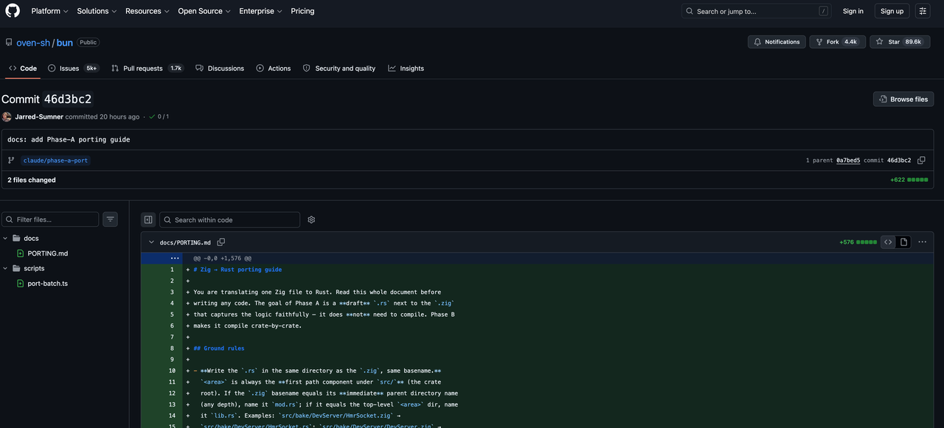The height and width of the screenshot is (428, 944).
Task: Open the claude/phase-a-port branch
Action: click(x=55, y=160)
